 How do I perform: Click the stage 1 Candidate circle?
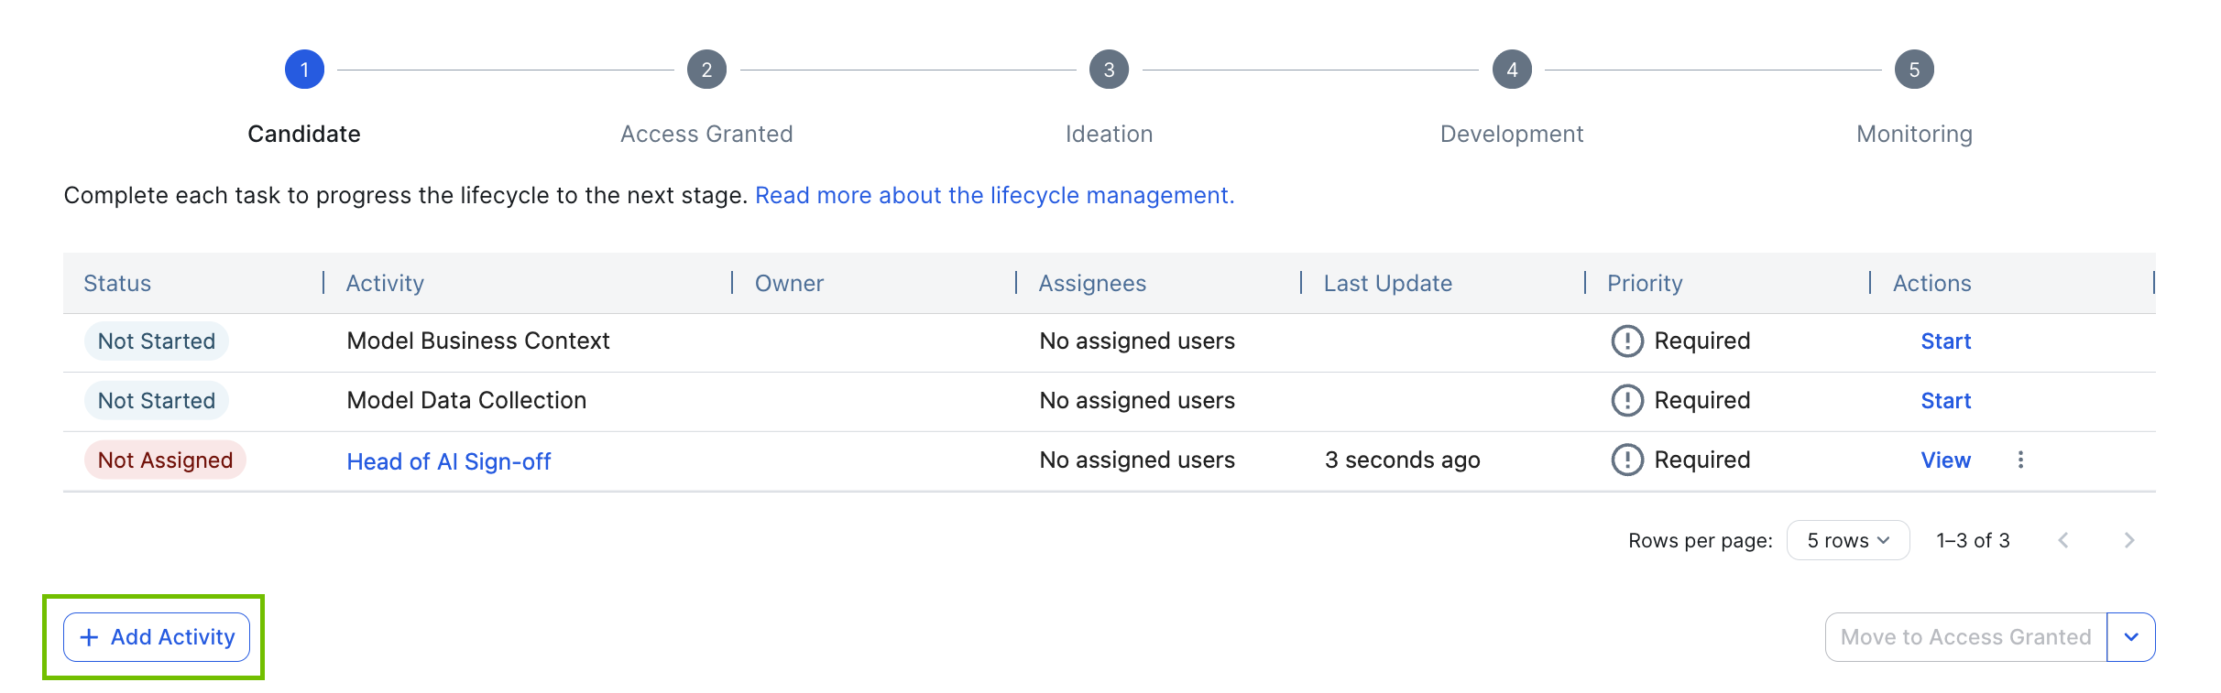(x=304, y=70)
